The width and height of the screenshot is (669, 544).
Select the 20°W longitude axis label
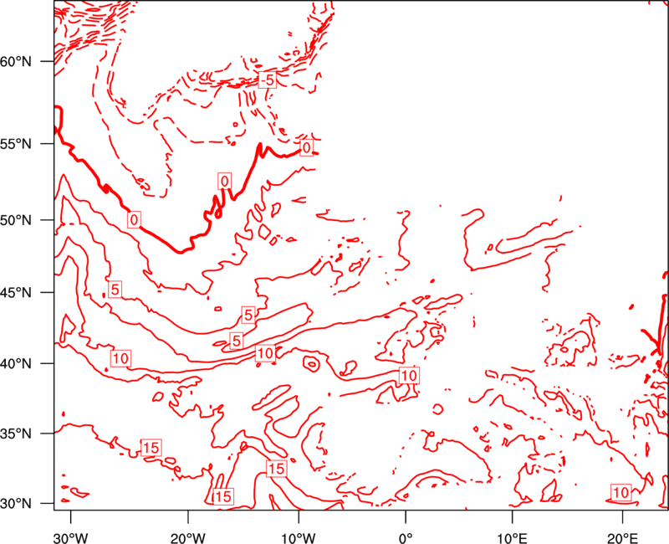(188, 537)
